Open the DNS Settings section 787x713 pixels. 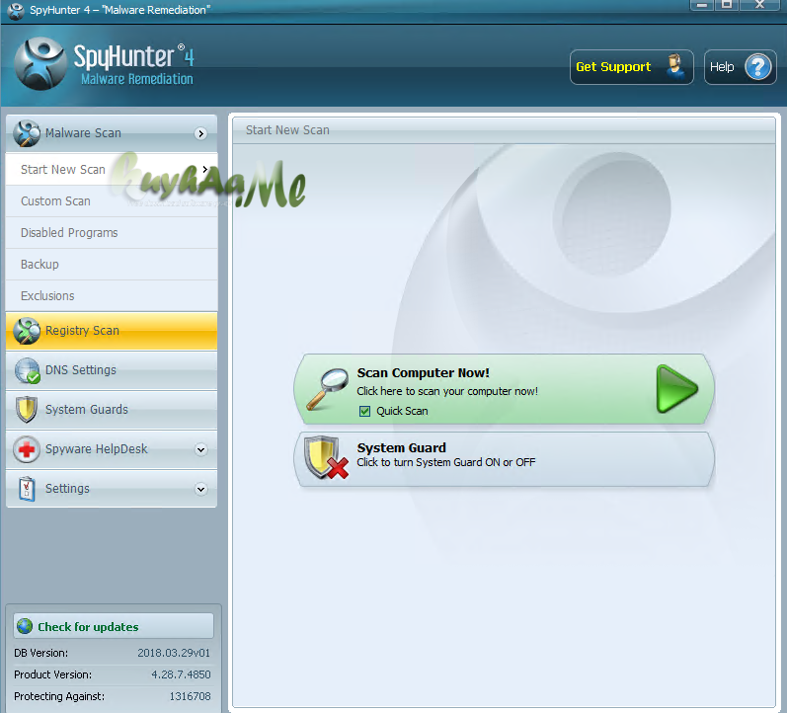pos(112,370)
